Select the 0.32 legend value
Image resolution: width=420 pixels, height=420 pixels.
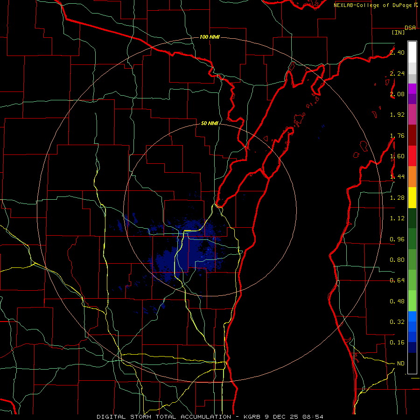click(397, 322)
